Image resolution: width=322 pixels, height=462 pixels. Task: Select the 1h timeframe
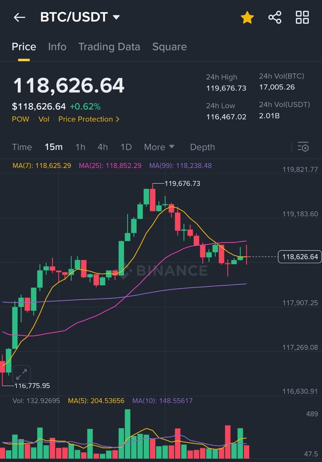tap(80, 147)
